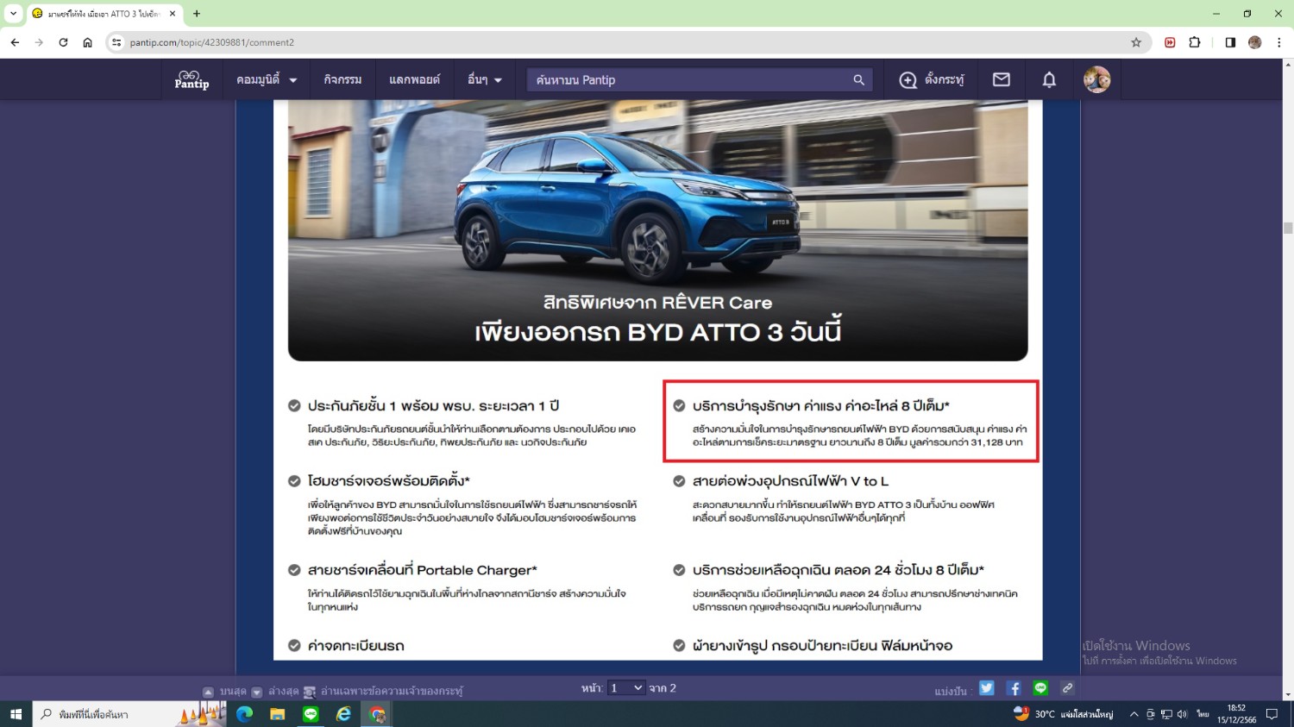Expand the อื่นๆ dropdown menu
The image size is (1294, 727).
pyautogui.click(x=485, y=79)
